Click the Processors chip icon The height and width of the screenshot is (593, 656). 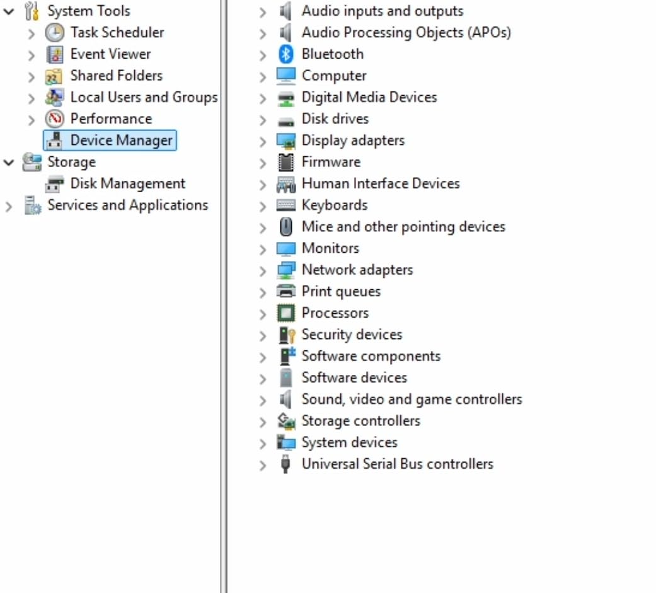tap(285, 313)
